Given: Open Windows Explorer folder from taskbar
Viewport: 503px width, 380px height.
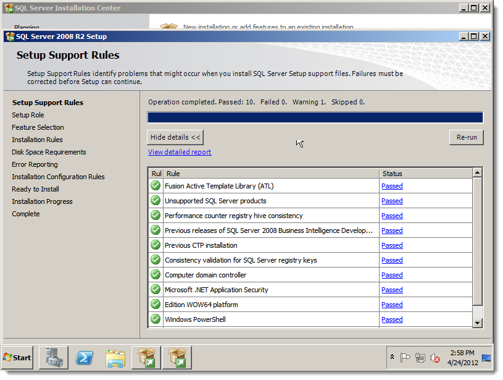Looking at the screenshot, I should click(115, 358).
